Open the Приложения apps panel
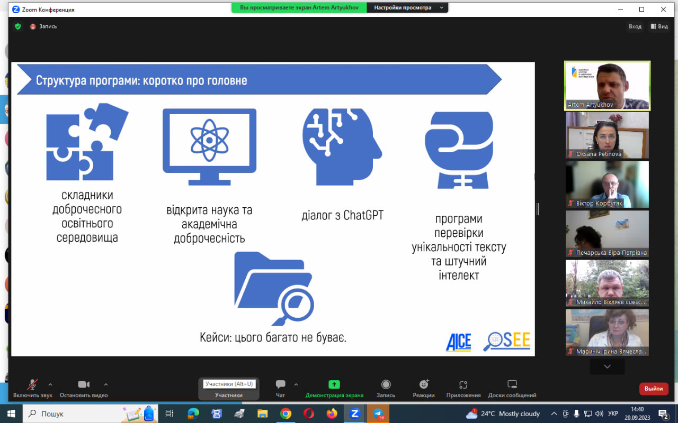 click(x=463, y=388)
